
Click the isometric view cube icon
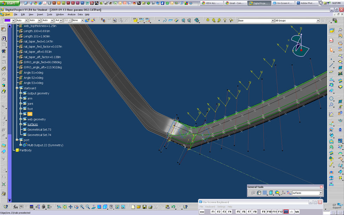[x=105, y=207]
